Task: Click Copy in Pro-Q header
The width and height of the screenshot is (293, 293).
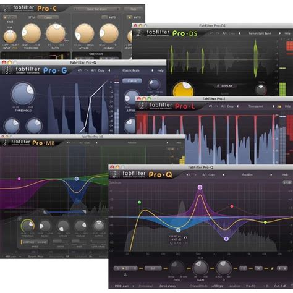Action: 212,175
